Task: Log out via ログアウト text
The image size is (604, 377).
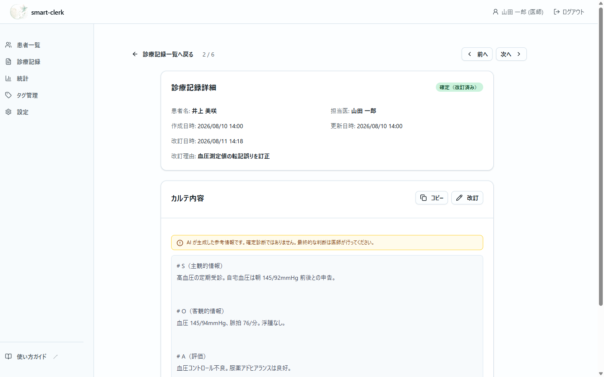Action: [x=573, y=12]
